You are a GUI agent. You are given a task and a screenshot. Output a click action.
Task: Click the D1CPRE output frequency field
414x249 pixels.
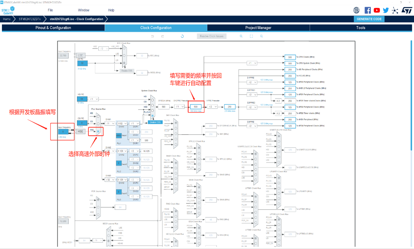coord(196,107)
